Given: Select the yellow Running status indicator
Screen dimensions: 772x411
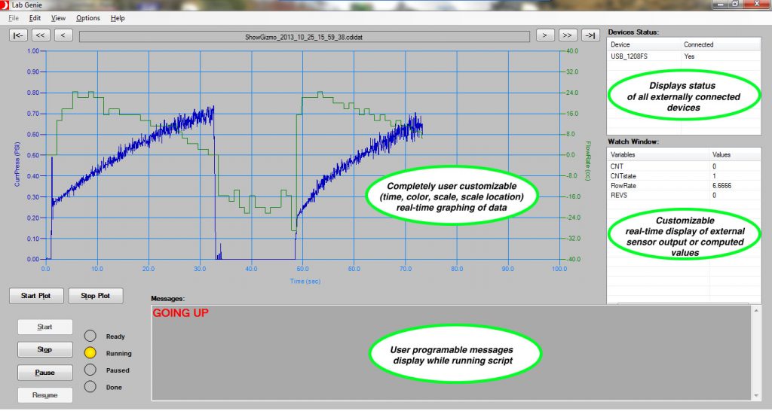Looking at the screenshot, I should point(90,353).
